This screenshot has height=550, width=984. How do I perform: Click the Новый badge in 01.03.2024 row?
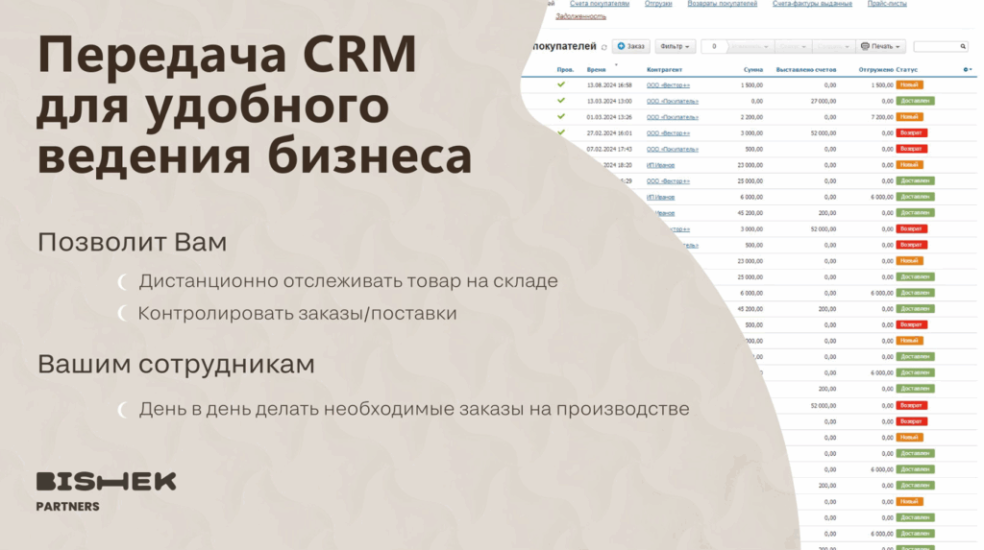909,117
